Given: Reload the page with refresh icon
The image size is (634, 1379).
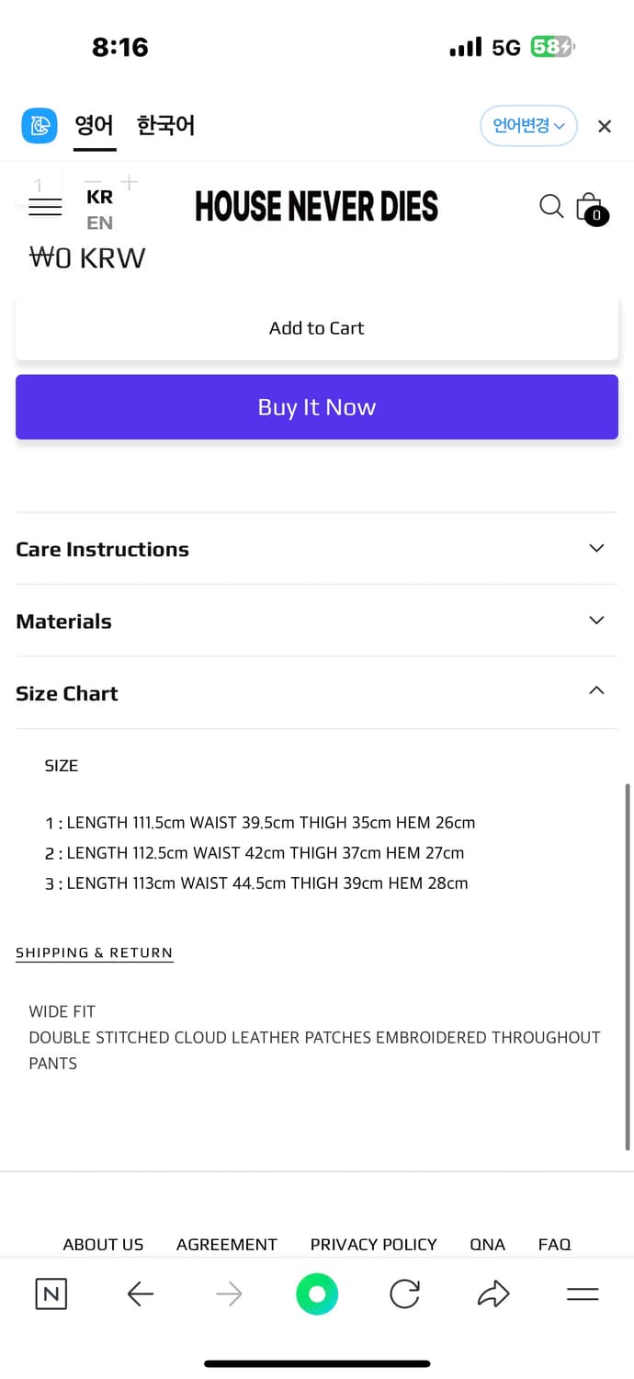Looking at the screenshot, I should click(x=404, y=1294).
